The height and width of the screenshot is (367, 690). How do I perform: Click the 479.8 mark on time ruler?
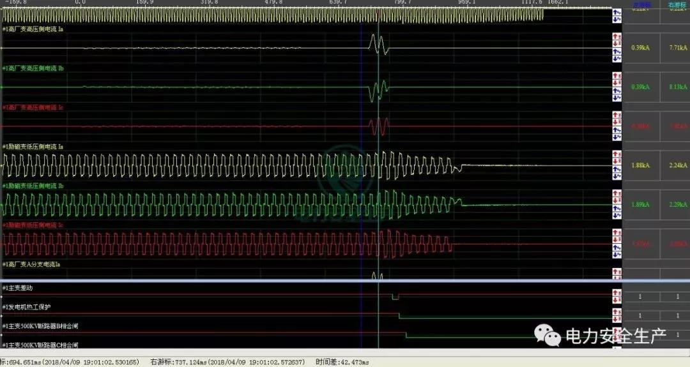click(x=273, y=3)
